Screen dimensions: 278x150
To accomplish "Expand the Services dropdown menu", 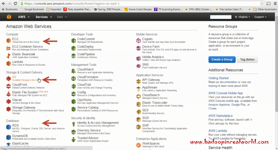I will 43,17.
